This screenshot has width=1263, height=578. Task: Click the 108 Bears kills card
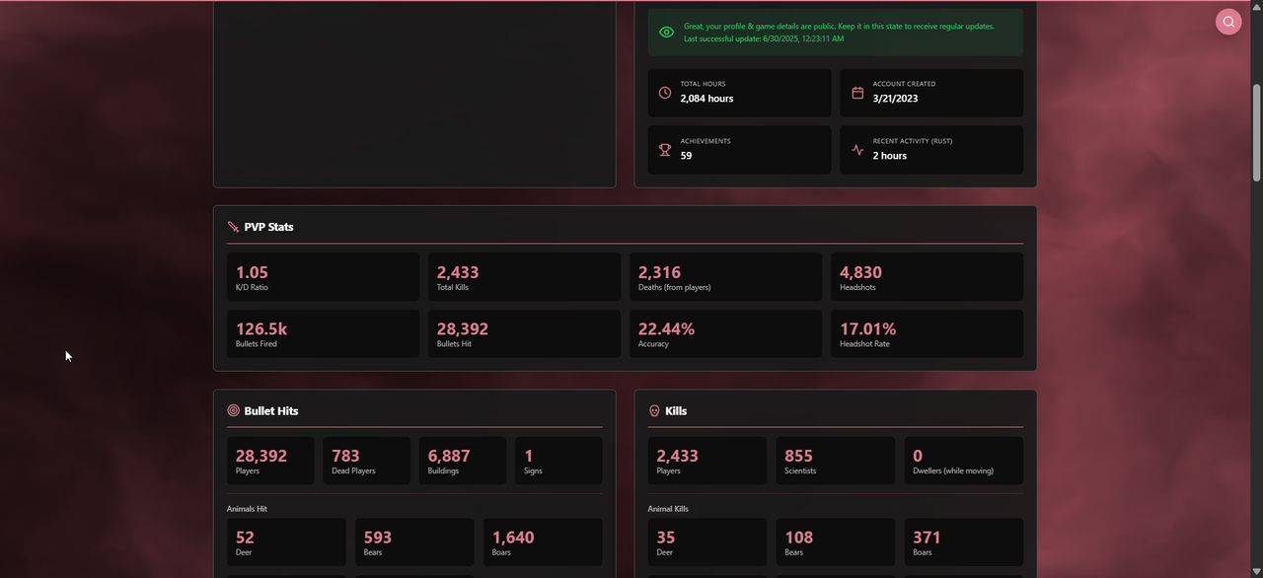pyautogui.click(x=836, y=542)
